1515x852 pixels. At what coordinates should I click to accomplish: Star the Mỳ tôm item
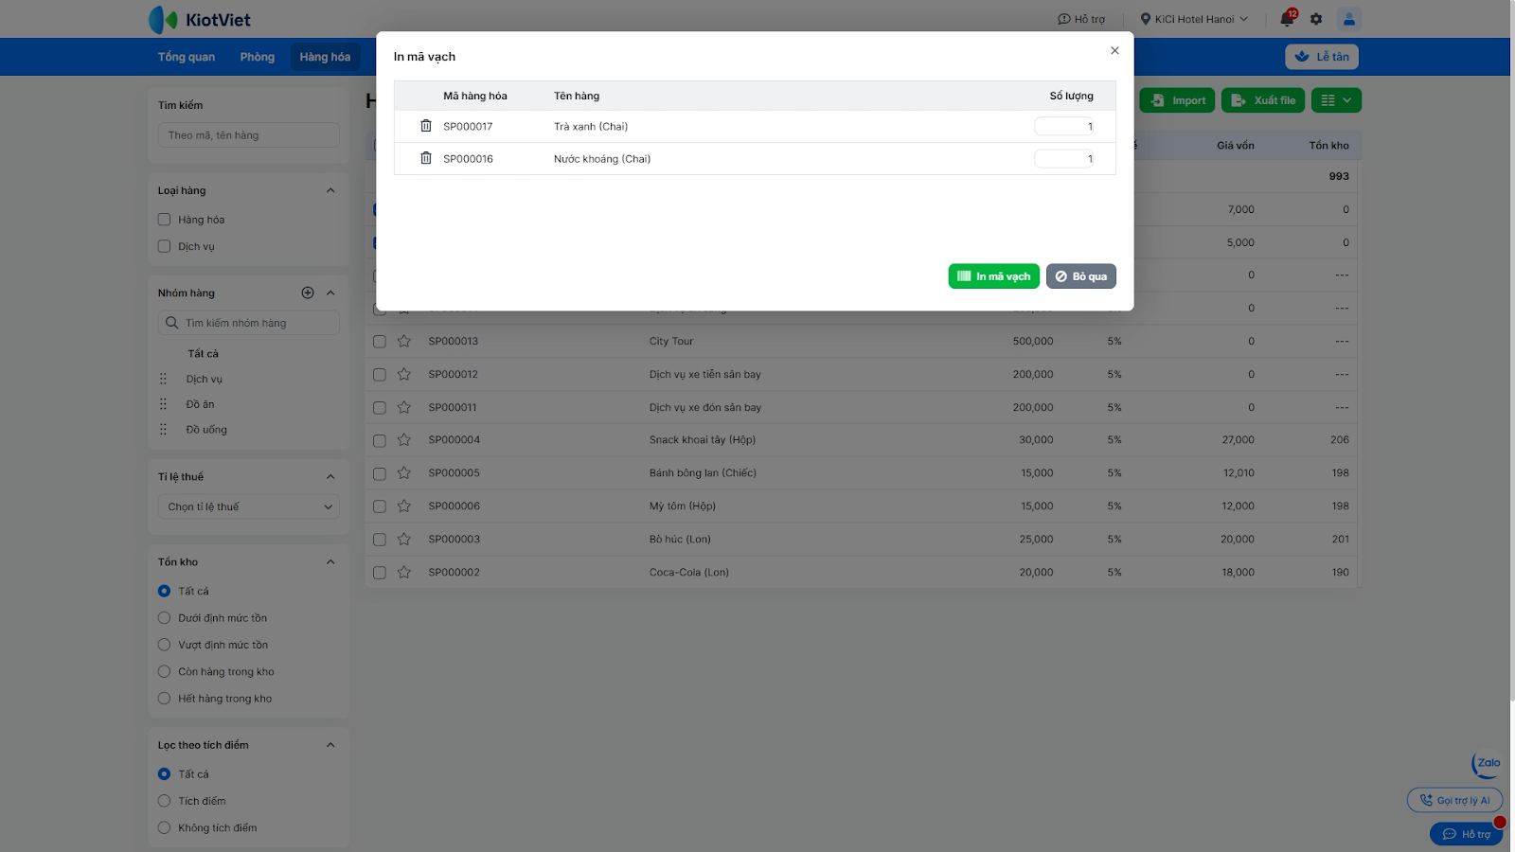click(404, 506)
